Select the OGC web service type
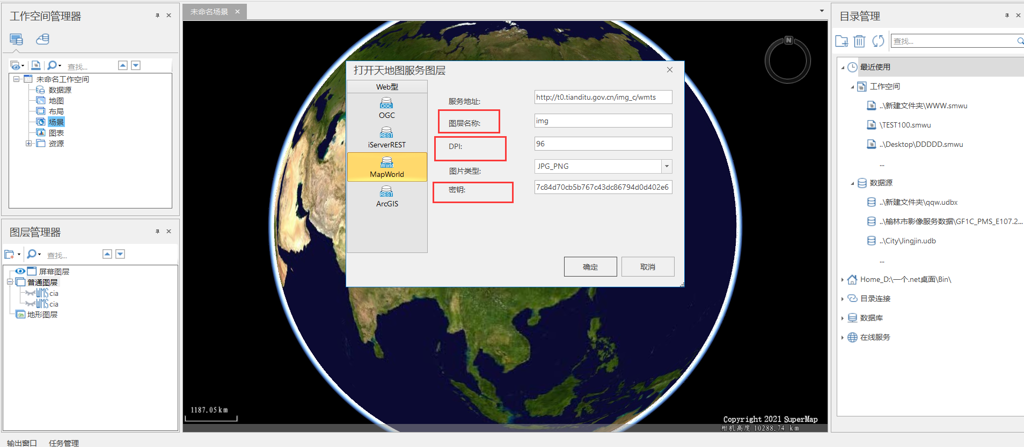1024x447 pixels. point(386,108)
